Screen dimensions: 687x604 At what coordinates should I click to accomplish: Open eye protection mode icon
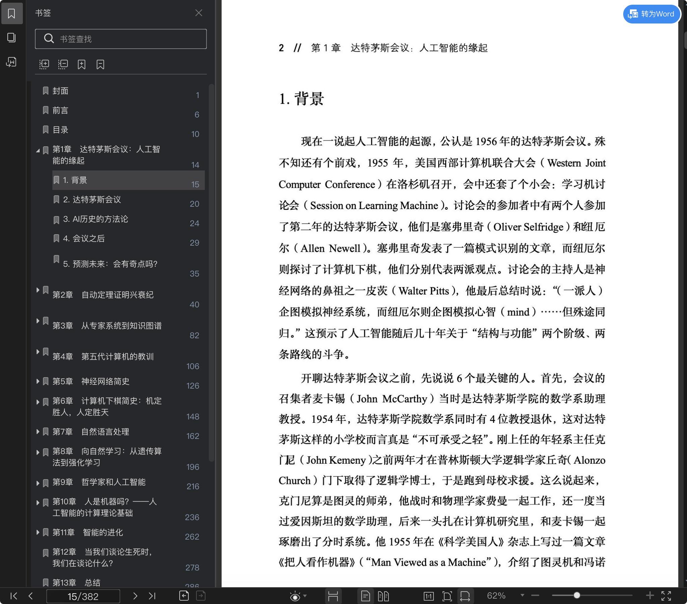pyautogui.click(x=295, y=596)
